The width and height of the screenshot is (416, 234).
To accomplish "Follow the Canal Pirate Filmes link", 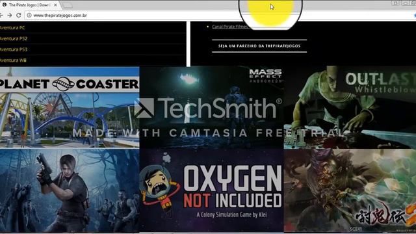I will (x=230, y=27).
